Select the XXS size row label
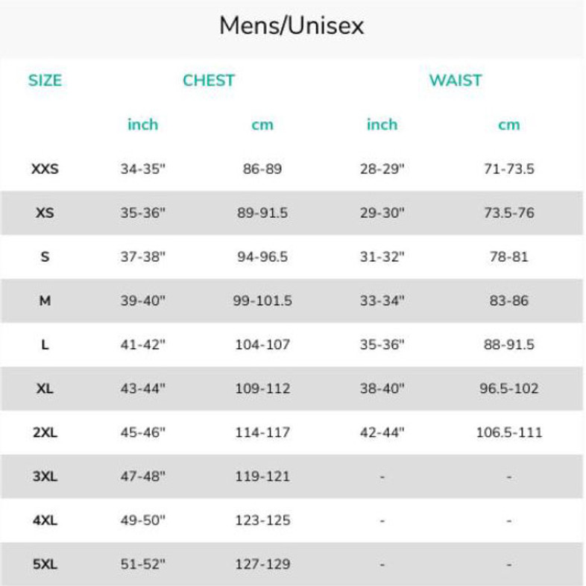This screenshot has width=586, height=586. tap(45, 169)
